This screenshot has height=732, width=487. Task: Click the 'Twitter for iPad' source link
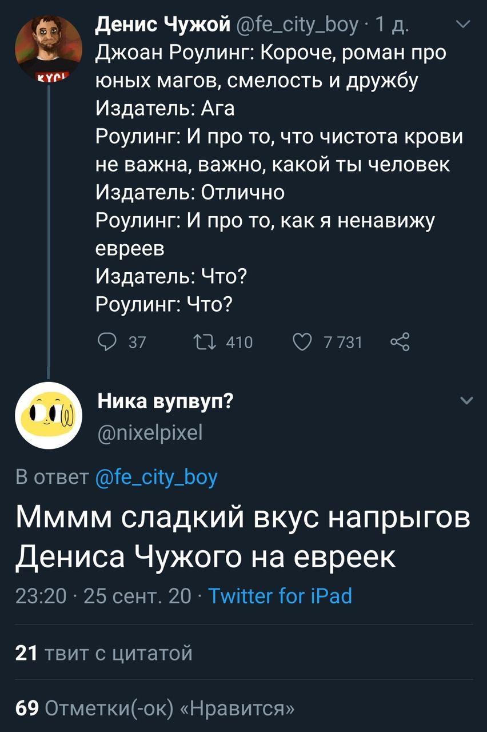pos(280,596)
